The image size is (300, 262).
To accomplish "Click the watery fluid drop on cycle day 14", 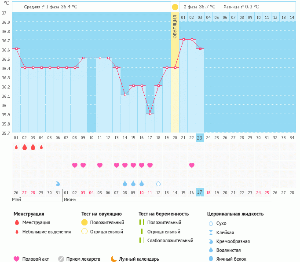I will [x=125, y=183].
